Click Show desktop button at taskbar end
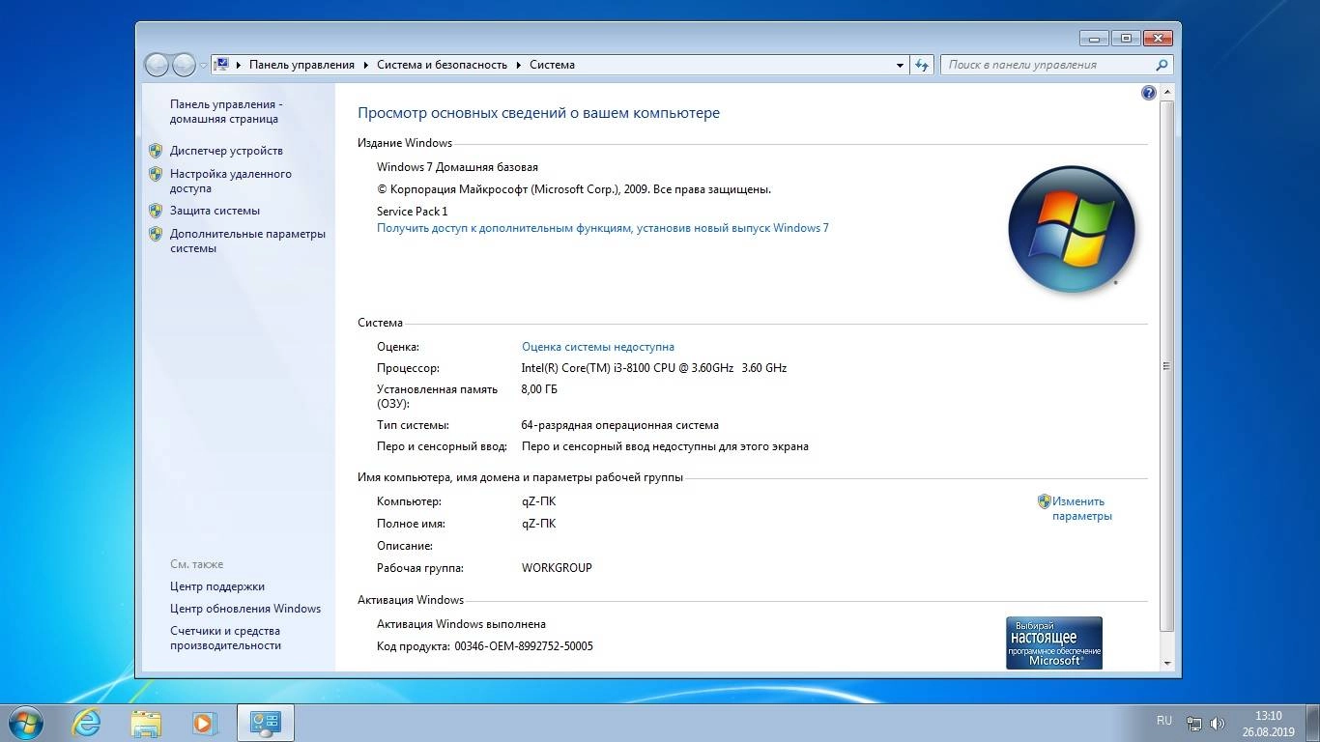 [x=1312, y=723]
